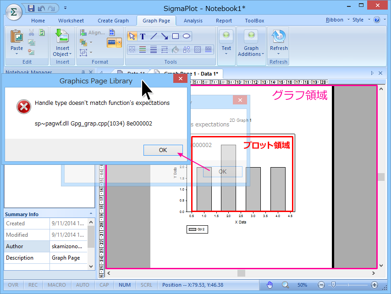Screen dimensions: 391x294
Task: Click the thick-lines icon in Tools
Action: (154, 49)
